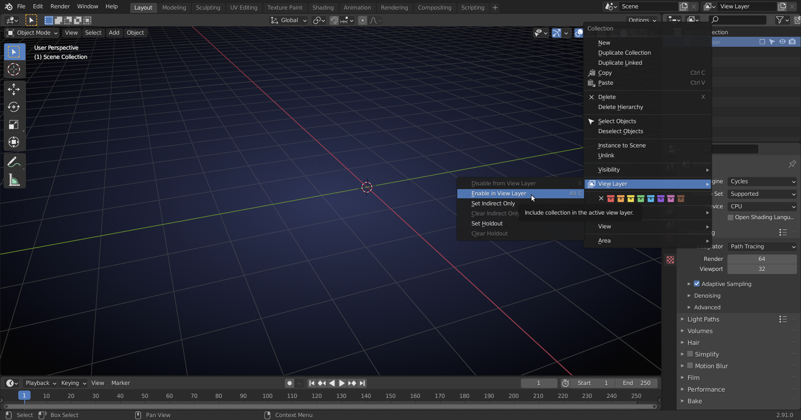
Task: Select the Select Box tool
Action: [14, 52]
